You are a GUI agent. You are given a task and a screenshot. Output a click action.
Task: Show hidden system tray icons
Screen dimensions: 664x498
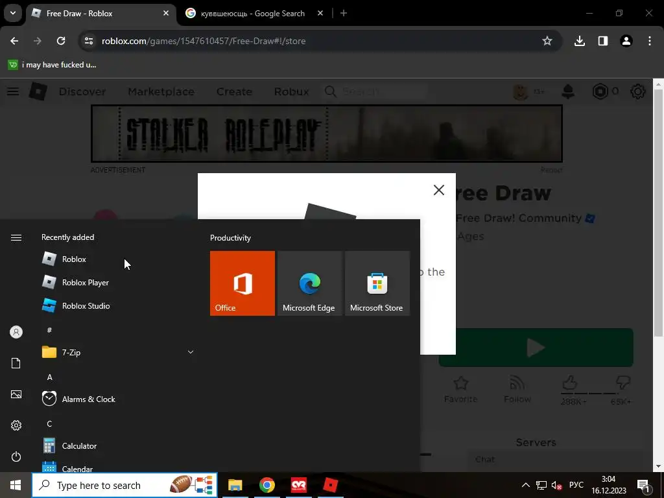525,485
